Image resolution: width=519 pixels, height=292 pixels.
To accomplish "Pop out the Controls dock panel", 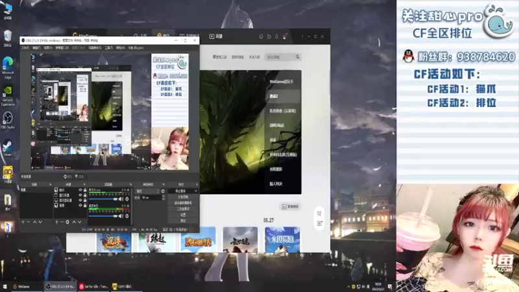I will point(197,184).
